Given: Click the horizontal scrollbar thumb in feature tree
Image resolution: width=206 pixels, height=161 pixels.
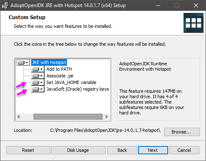Looking at the screenshot, I should point(68,117).
